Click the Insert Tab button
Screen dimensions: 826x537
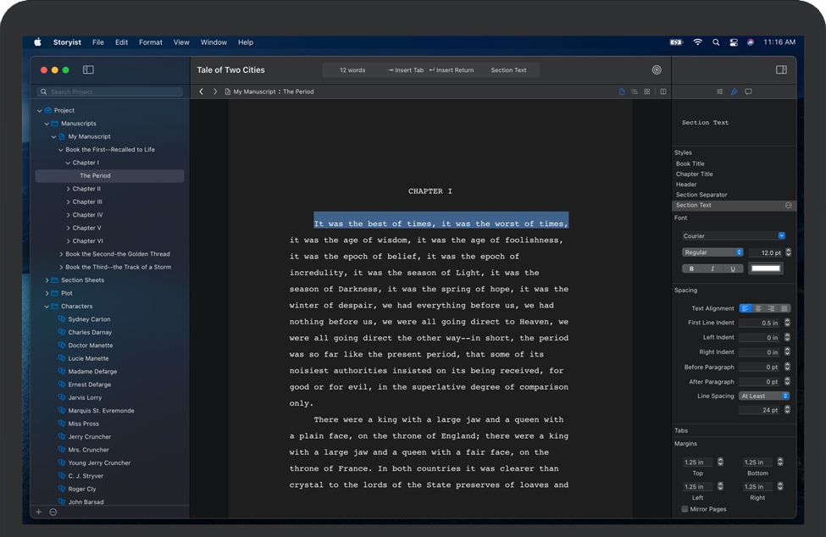click(x=405, y=70)
